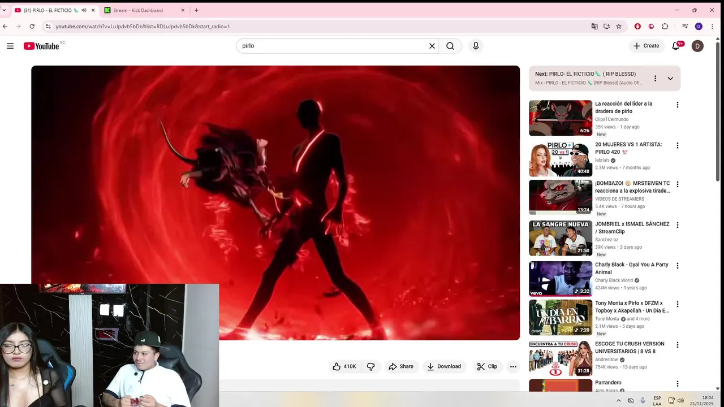Click the browser back arrow

tap(5, 26)
